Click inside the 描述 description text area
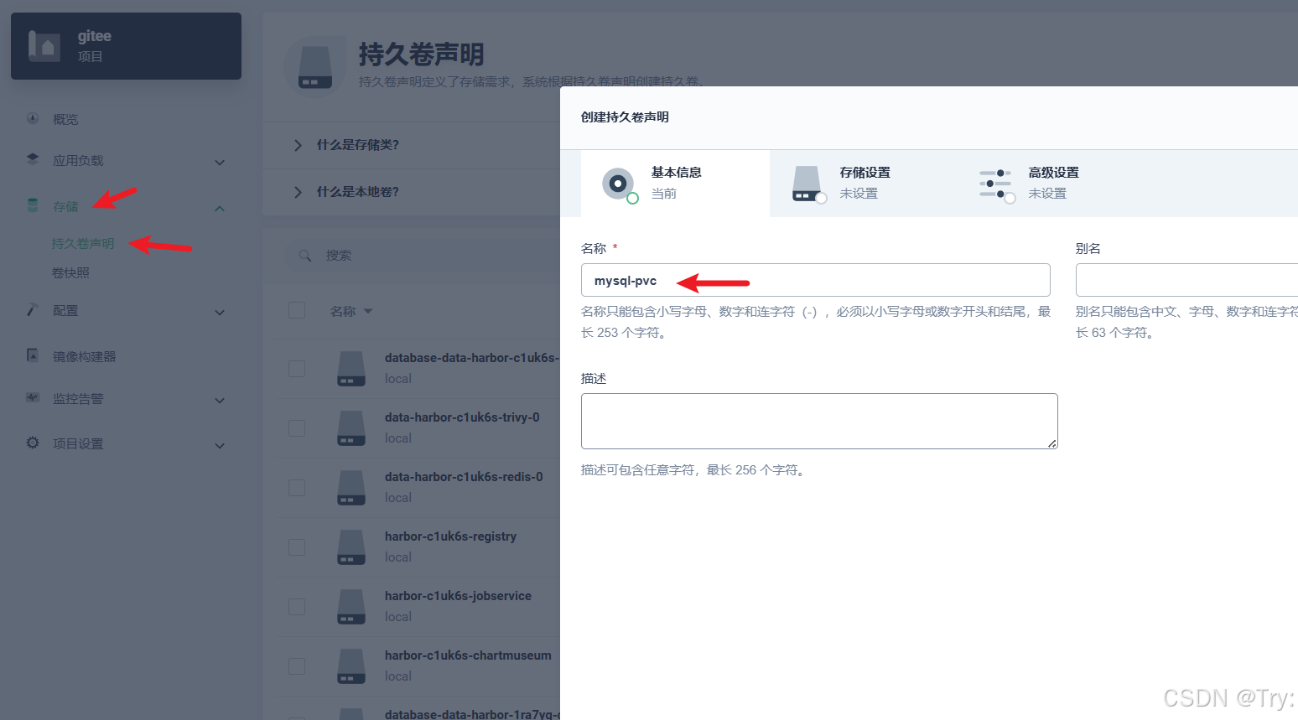This screenshot has width=1298, height=720. click(819, 421)
